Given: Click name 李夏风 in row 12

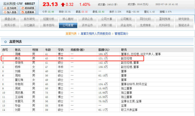Looking at the screenshot, I should point(19,101).
